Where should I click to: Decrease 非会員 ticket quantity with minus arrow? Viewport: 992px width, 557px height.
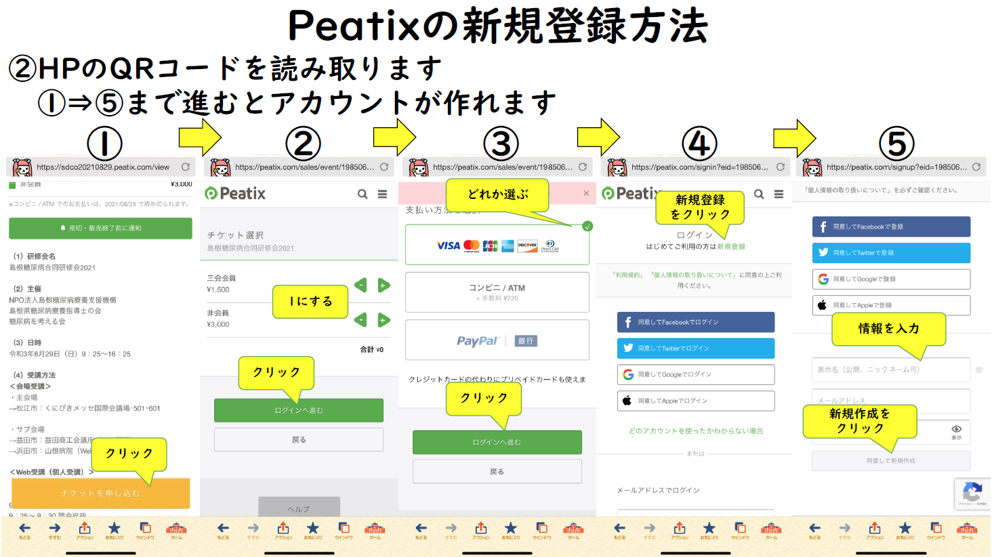tap(360, 319)
